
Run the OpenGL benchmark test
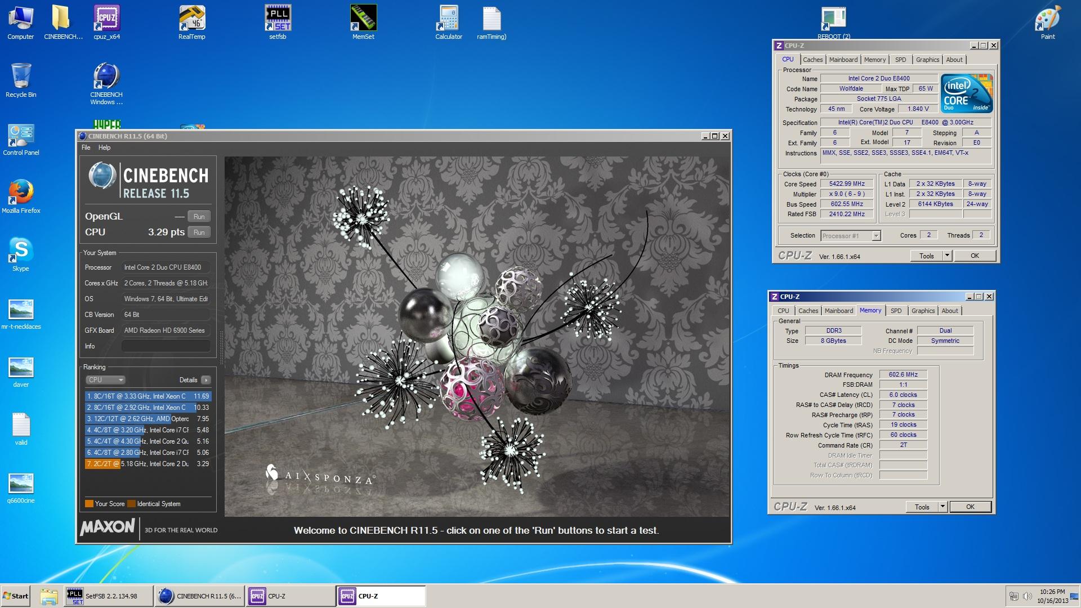pyautogui.click(x=199, y=217)
